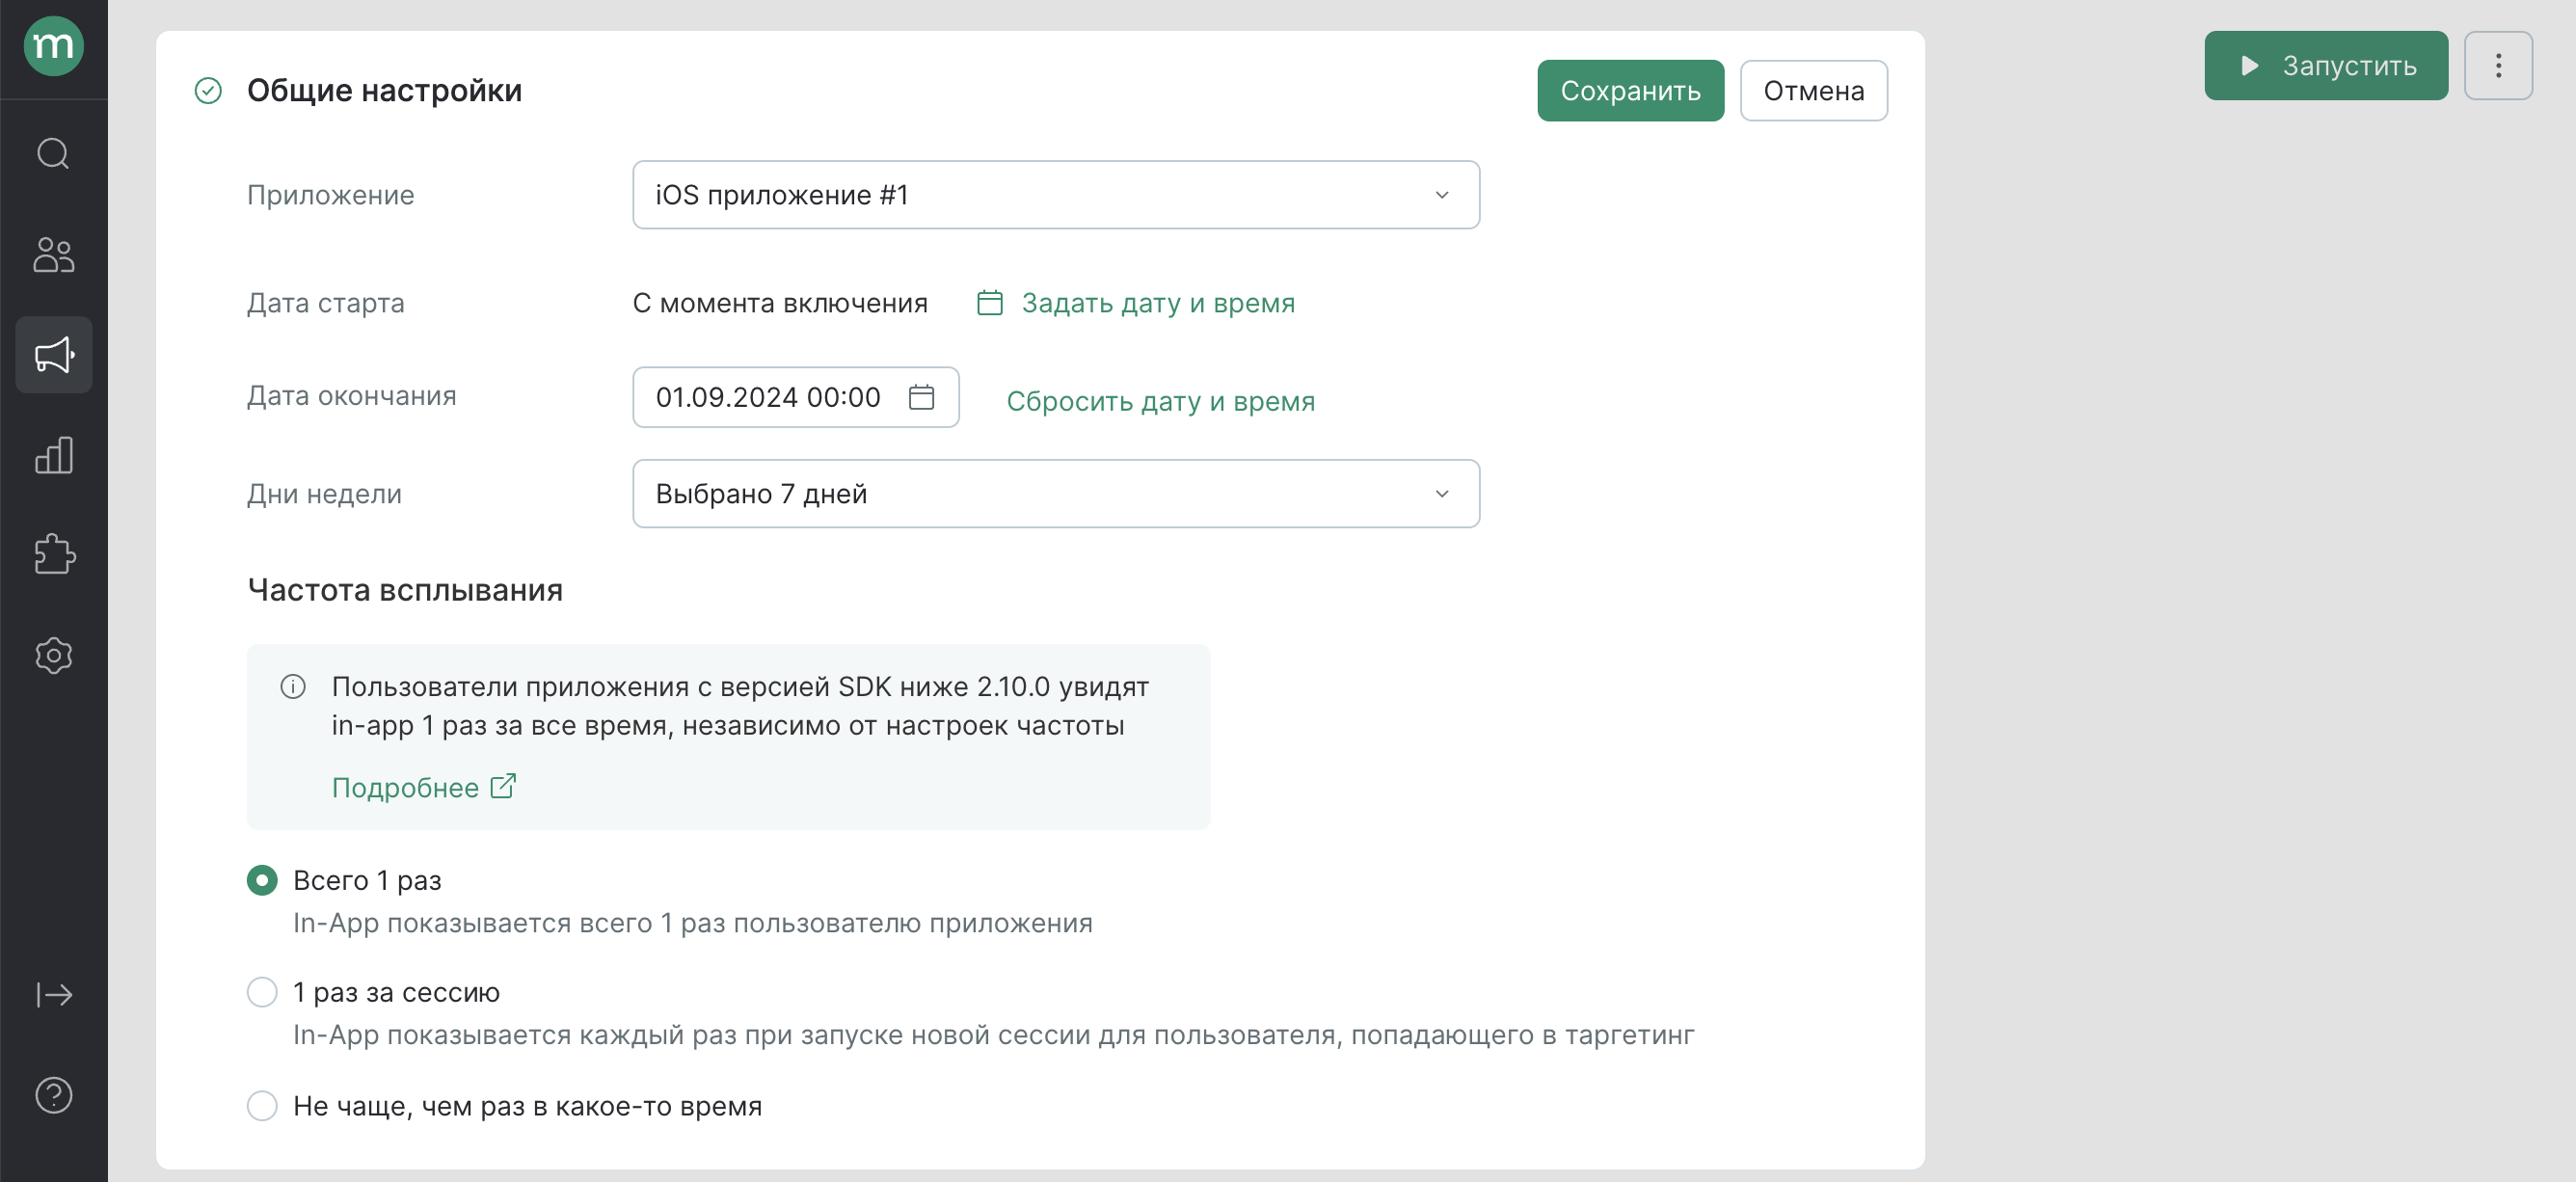This screenshot has width=2576, height=1182.
Task: Click the green check icon beside "Общие настройки"
Action: coord(208,91)
